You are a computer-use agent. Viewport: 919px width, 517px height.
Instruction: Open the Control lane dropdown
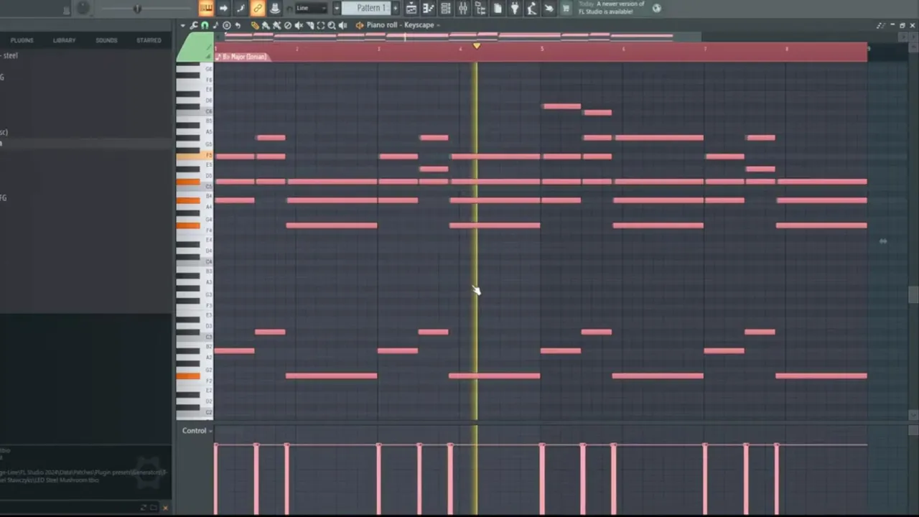tap(197, 431)
